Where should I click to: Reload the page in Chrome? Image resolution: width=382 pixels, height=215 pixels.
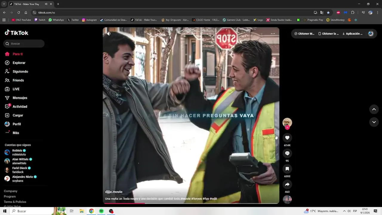tap(19, 13)
